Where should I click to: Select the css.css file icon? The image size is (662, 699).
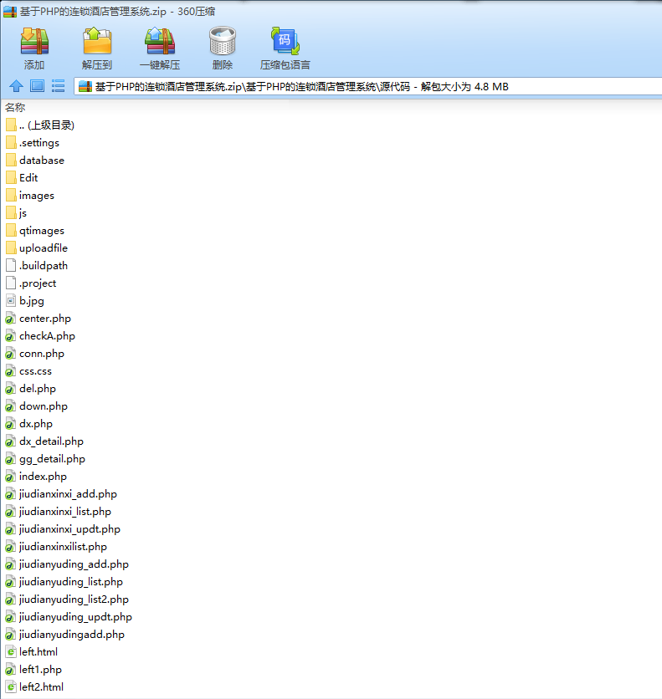click(x=11, y=371)
